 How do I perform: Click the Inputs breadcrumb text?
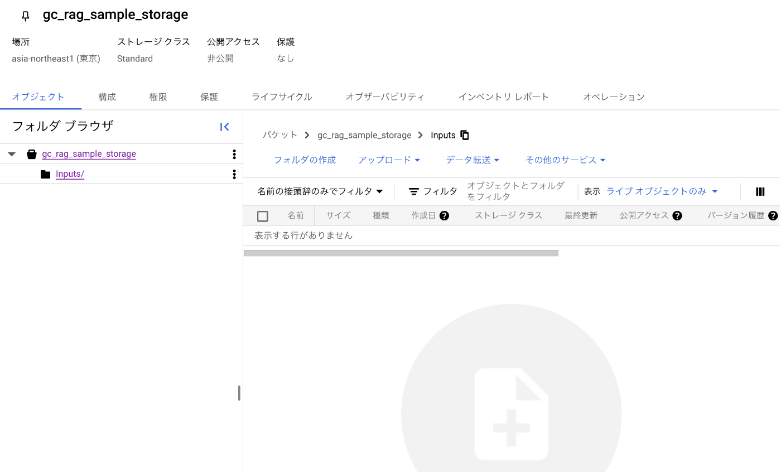click(x=443, y=135)
